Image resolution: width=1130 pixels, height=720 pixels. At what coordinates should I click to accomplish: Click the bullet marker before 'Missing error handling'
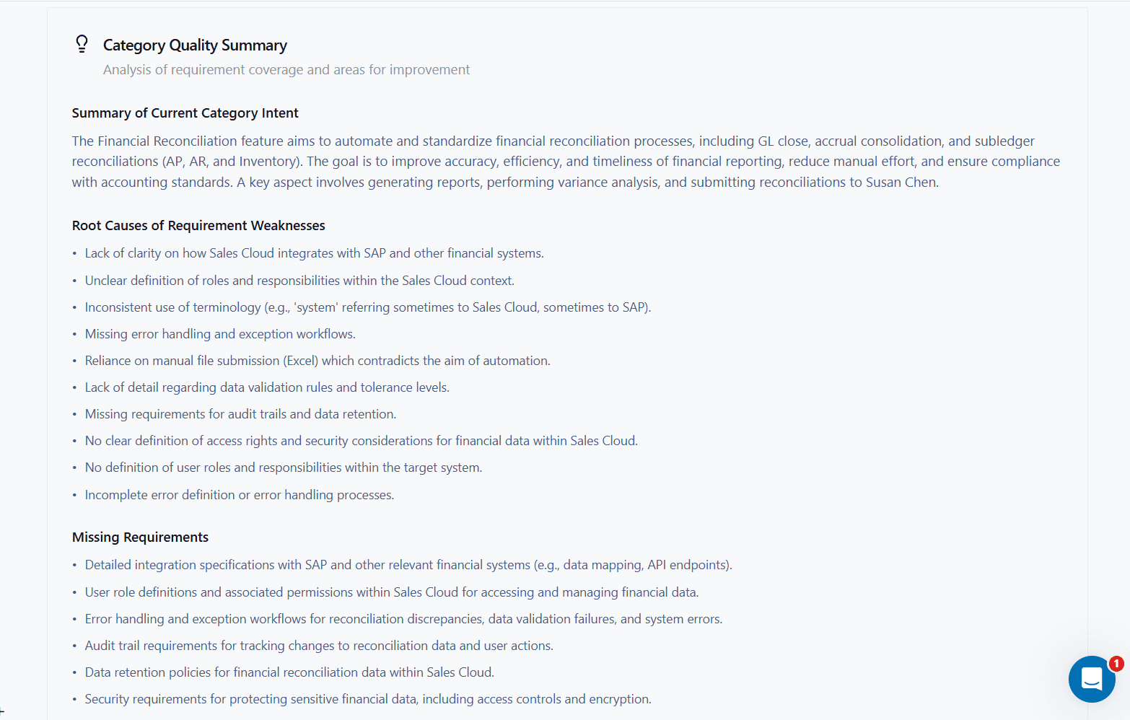[x=74, y=334]
